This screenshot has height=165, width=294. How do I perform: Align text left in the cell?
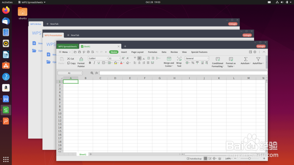(x=135, y=63)
